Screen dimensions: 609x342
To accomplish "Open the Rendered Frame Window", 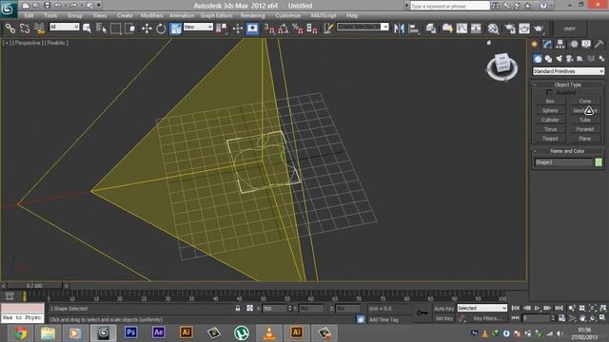I will [x=524, y=28].
